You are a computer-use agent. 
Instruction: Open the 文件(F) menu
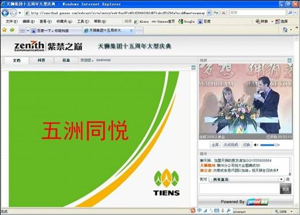(12, 21)
